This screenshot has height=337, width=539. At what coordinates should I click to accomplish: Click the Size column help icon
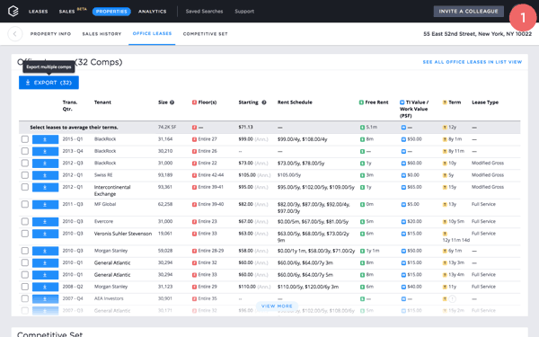tap(172, 102)
